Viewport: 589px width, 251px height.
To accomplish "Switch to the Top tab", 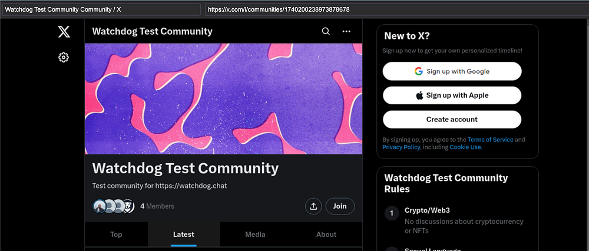I will tap(116, 235).
